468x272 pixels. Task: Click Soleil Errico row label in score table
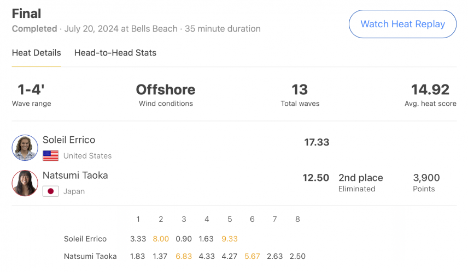(x=85, y=239)
